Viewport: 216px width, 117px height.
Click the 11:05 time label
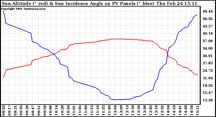click(x=80, y=110)
